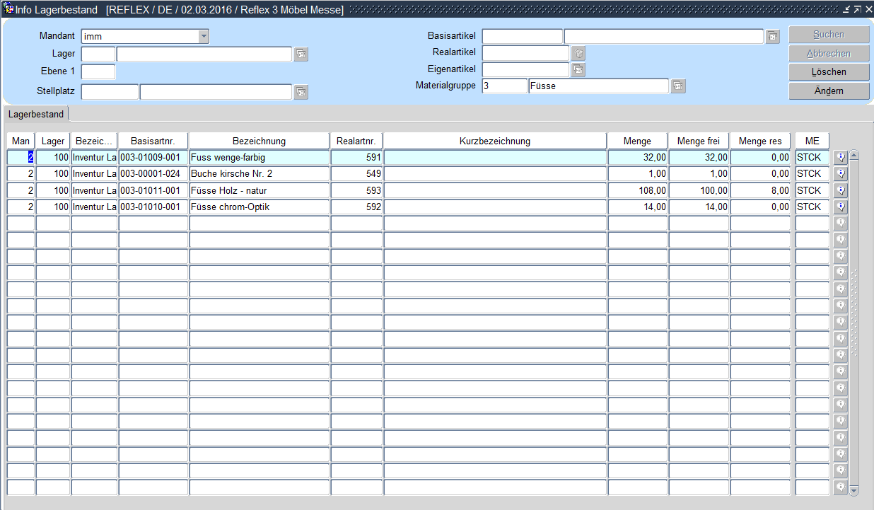Click the Basisartnr. column header
The image size is (874, 510).
tap(153, 141)
